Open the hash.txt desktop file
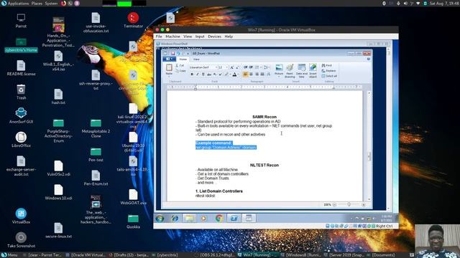The height and width of the screenshot is (258, 460). tap(58, 97)
